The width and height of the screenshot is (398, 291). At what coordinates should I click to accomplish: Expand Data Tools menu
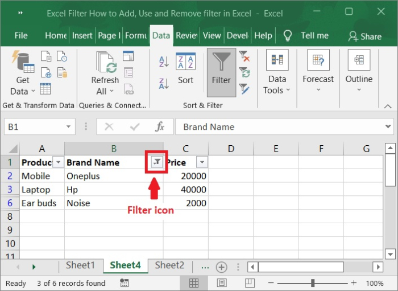277,72
